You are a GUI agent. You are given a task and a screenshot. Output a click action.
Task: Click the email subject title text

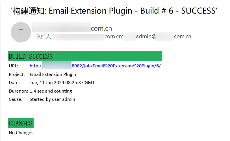pos(114,11)
